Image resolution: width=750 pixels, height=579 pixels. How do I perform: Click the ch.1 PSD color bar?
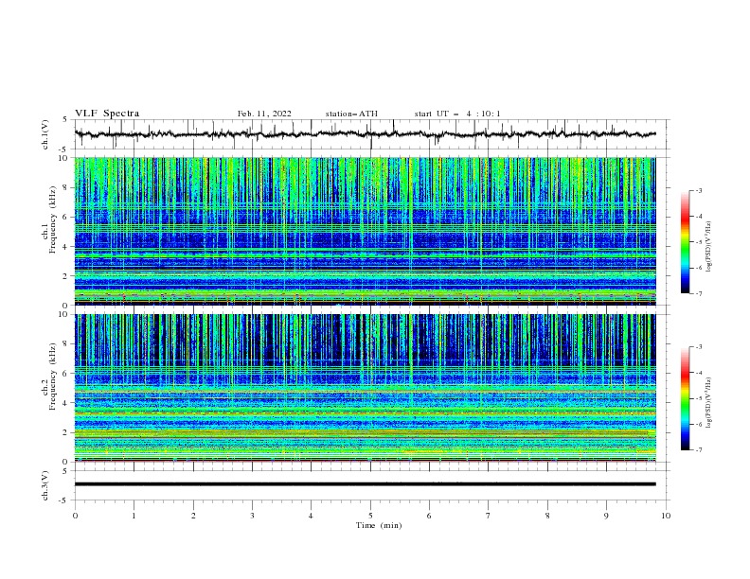[685, 242]
